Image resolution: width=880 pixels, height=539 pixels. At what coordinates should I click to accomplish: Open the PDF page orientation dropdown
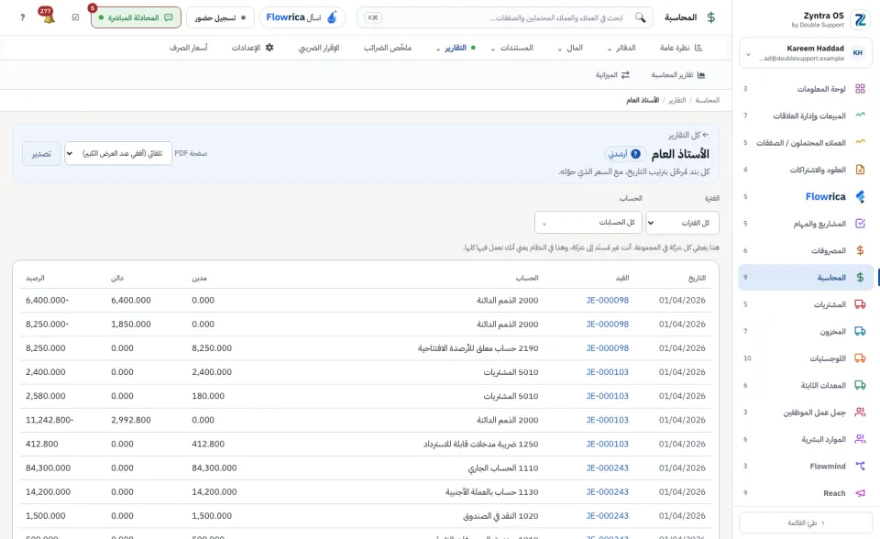click(118, 153)
